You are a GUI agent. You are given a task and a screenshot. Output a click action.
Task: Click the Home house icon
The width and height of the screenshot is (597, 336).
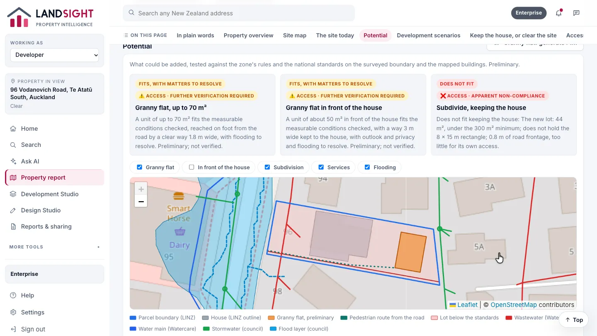tap(13, 129)
